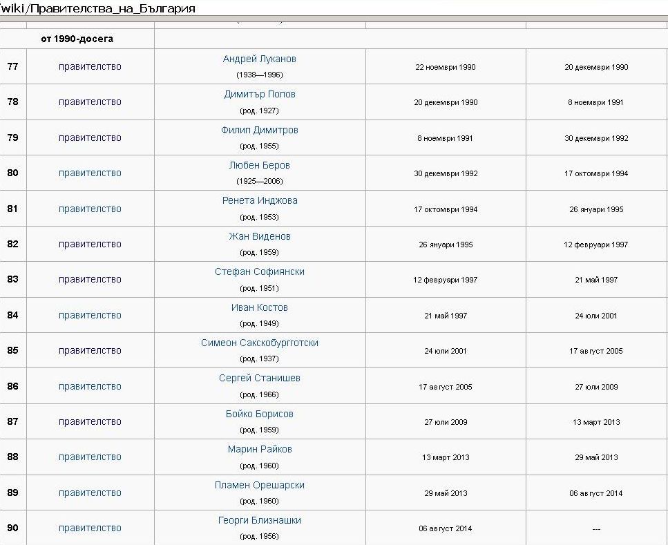Click row 78's end date '8 ноември 1991'

pos(596,103)
